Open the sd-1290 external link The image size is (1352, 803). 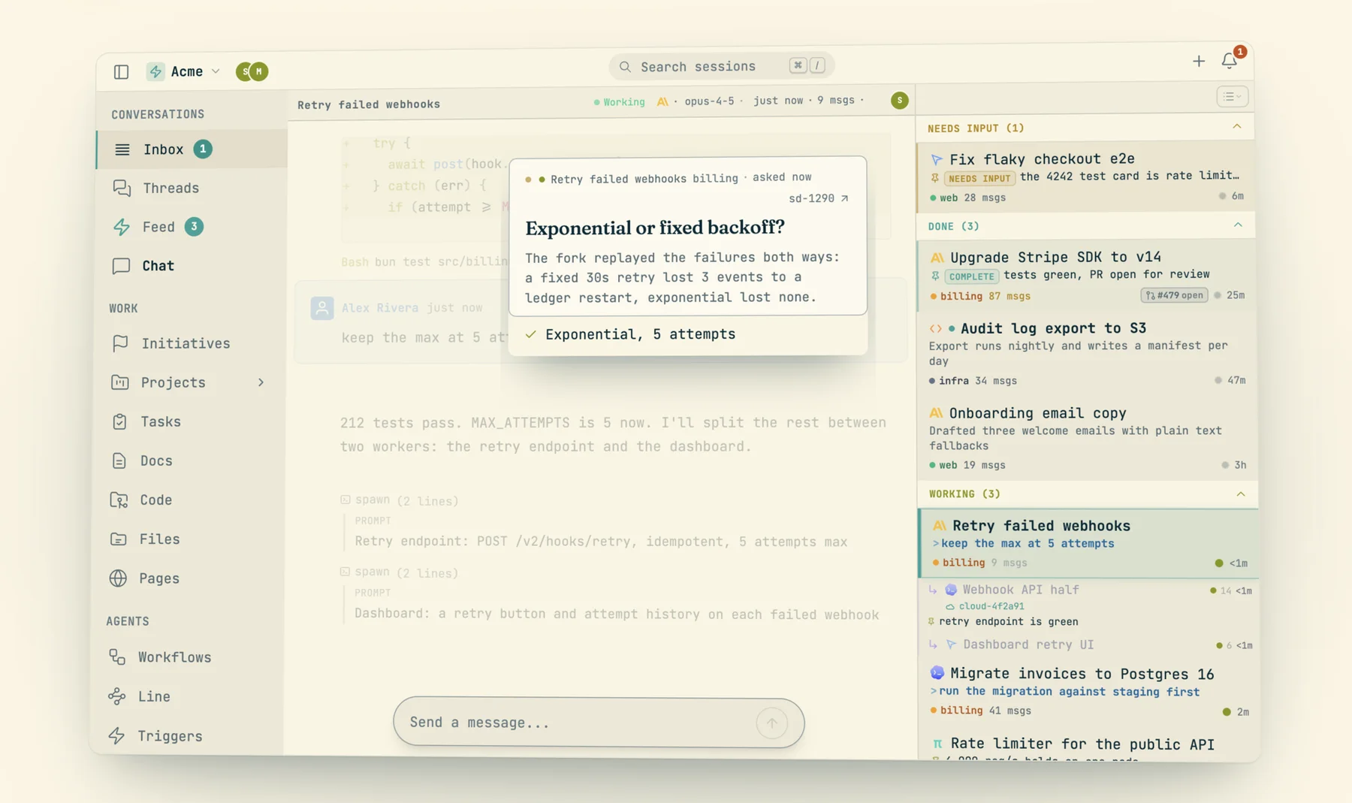pos(818,198)
